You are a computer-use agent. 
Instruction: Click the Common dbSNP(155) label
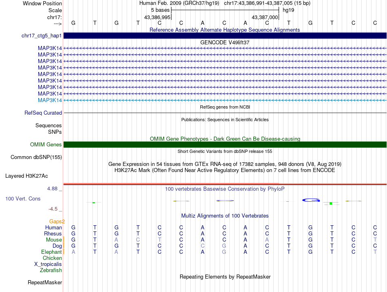pyautogui.click(x=36, y=157)
